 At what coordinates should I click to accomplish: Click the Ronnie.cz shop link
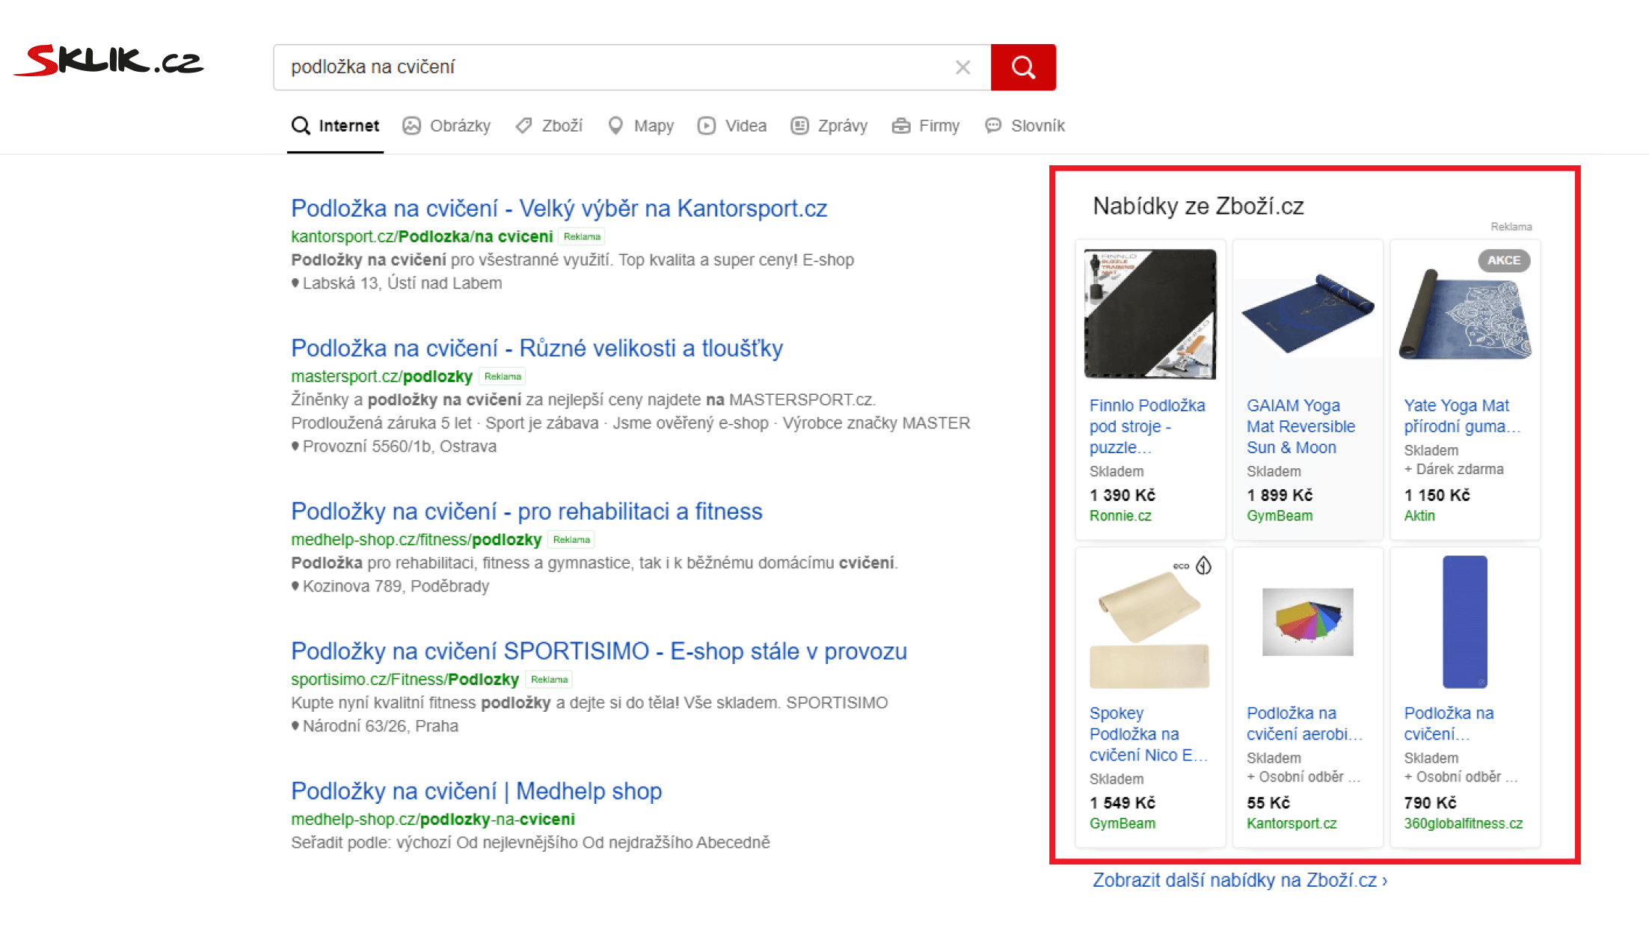tap(1120, 516)
